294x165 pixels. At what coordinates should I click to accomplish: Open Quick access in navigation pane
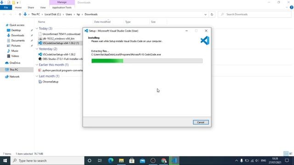point(15,25)
